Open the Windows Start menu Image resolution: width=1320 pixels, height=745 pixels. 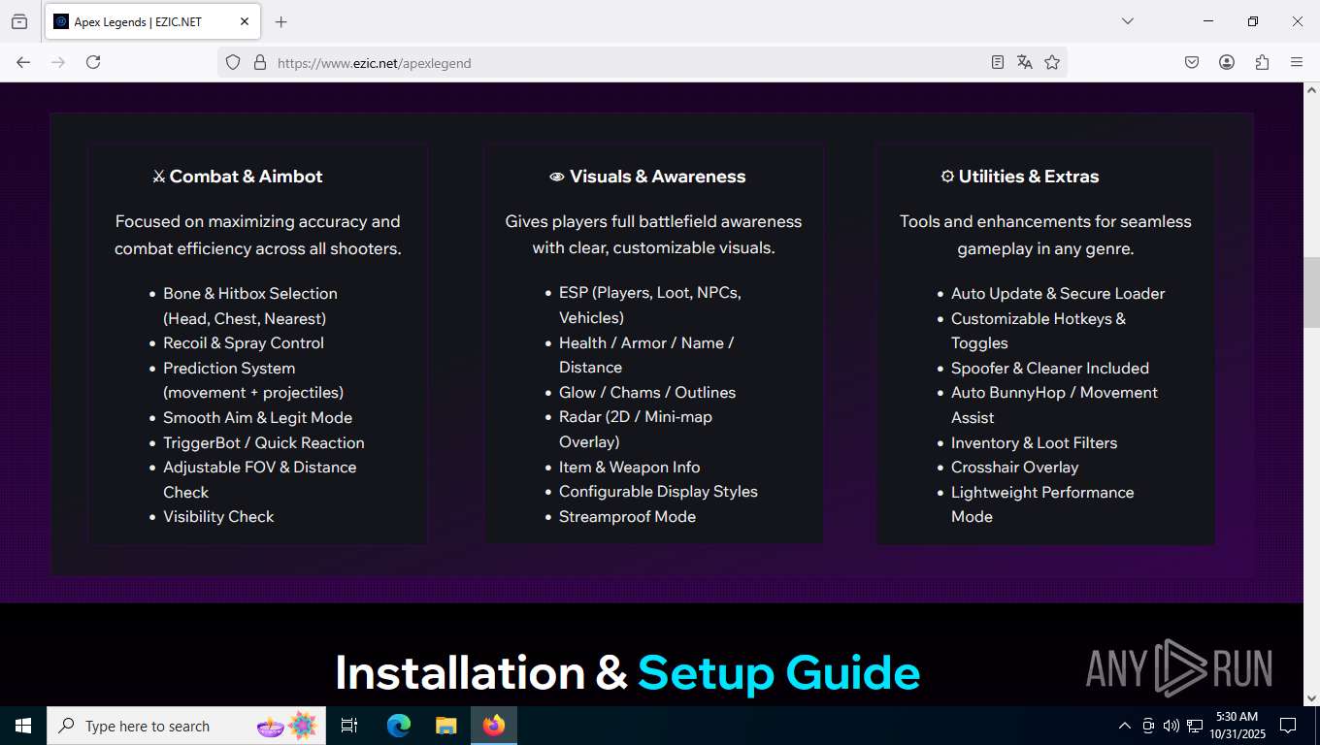tap(23, 726)
